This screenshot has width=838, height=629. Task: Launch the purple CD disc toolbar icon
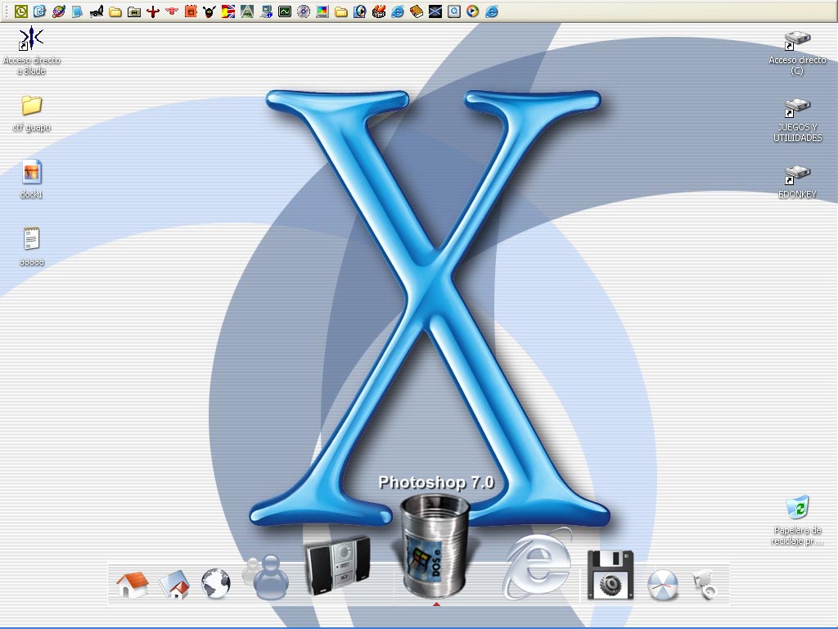(303, 11)
